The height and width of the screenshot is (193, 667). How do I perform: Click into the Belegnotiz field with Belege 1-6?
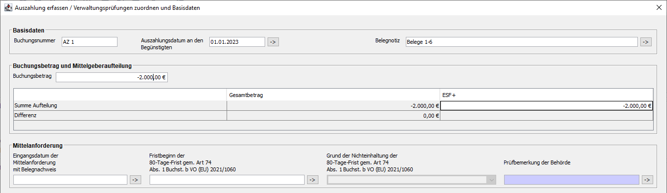coord(521,42)
